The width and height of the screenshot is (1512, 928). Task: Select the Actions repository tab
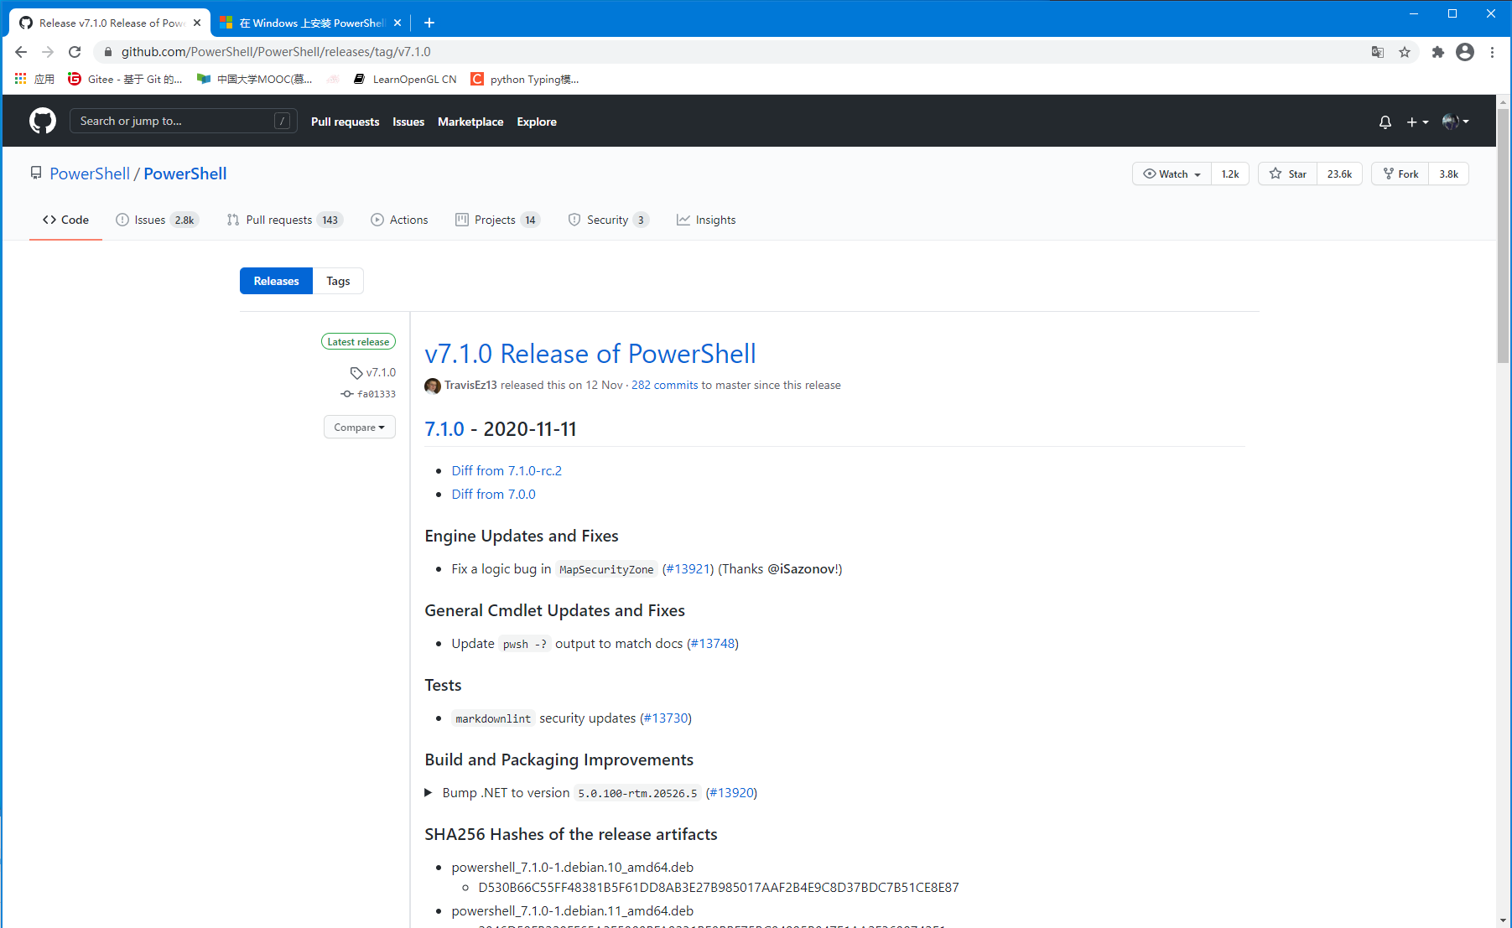[x=399, y=220]
